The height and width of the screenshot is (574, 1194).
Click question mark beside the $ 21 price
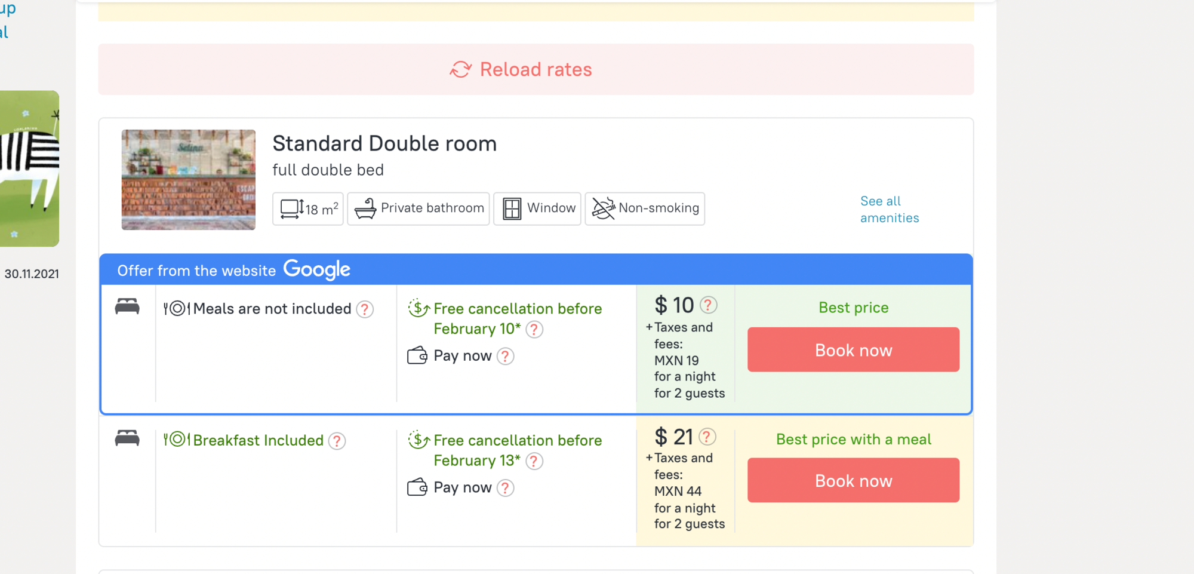pyautogui.click(x=707, y=437)
